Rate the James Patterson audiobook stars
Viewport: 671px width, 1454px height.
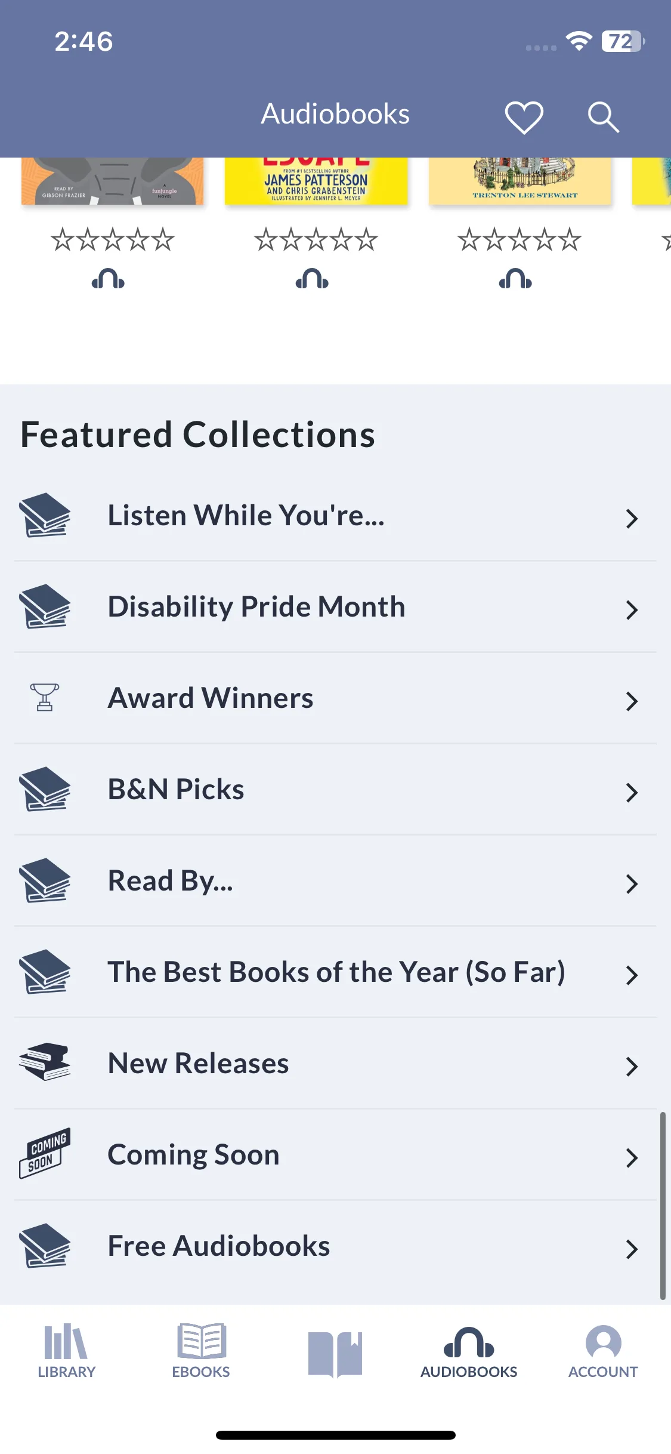pyautogui.click(x=316, y=240)
